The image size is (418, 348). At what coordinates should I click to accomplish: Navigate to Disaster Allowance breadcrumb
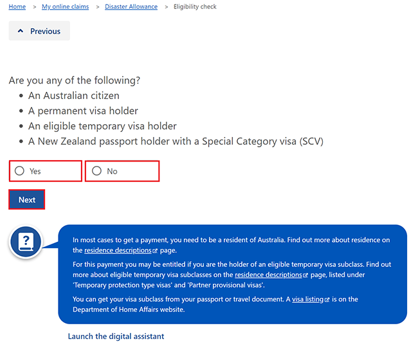[131, 6]
